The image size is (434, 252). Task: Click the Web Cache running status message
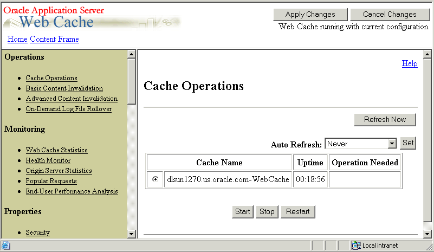[354, 27]
